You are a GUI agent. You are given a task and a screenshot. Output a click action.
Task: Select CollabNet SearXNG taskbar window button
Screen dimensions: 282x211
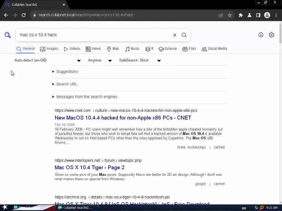pyautogui.click(x=78, y=208)
